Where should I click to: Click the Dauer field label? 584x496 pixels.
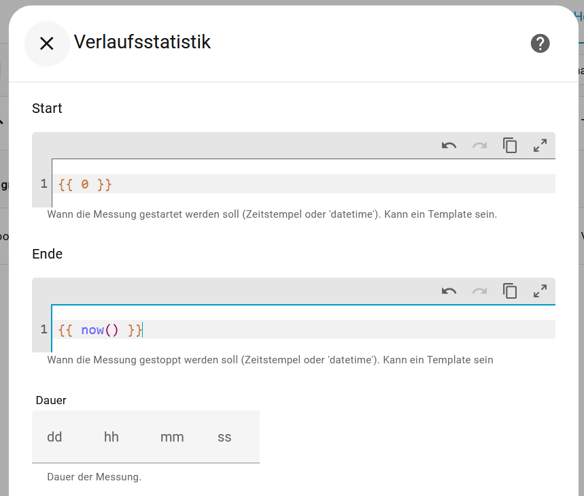51,401
